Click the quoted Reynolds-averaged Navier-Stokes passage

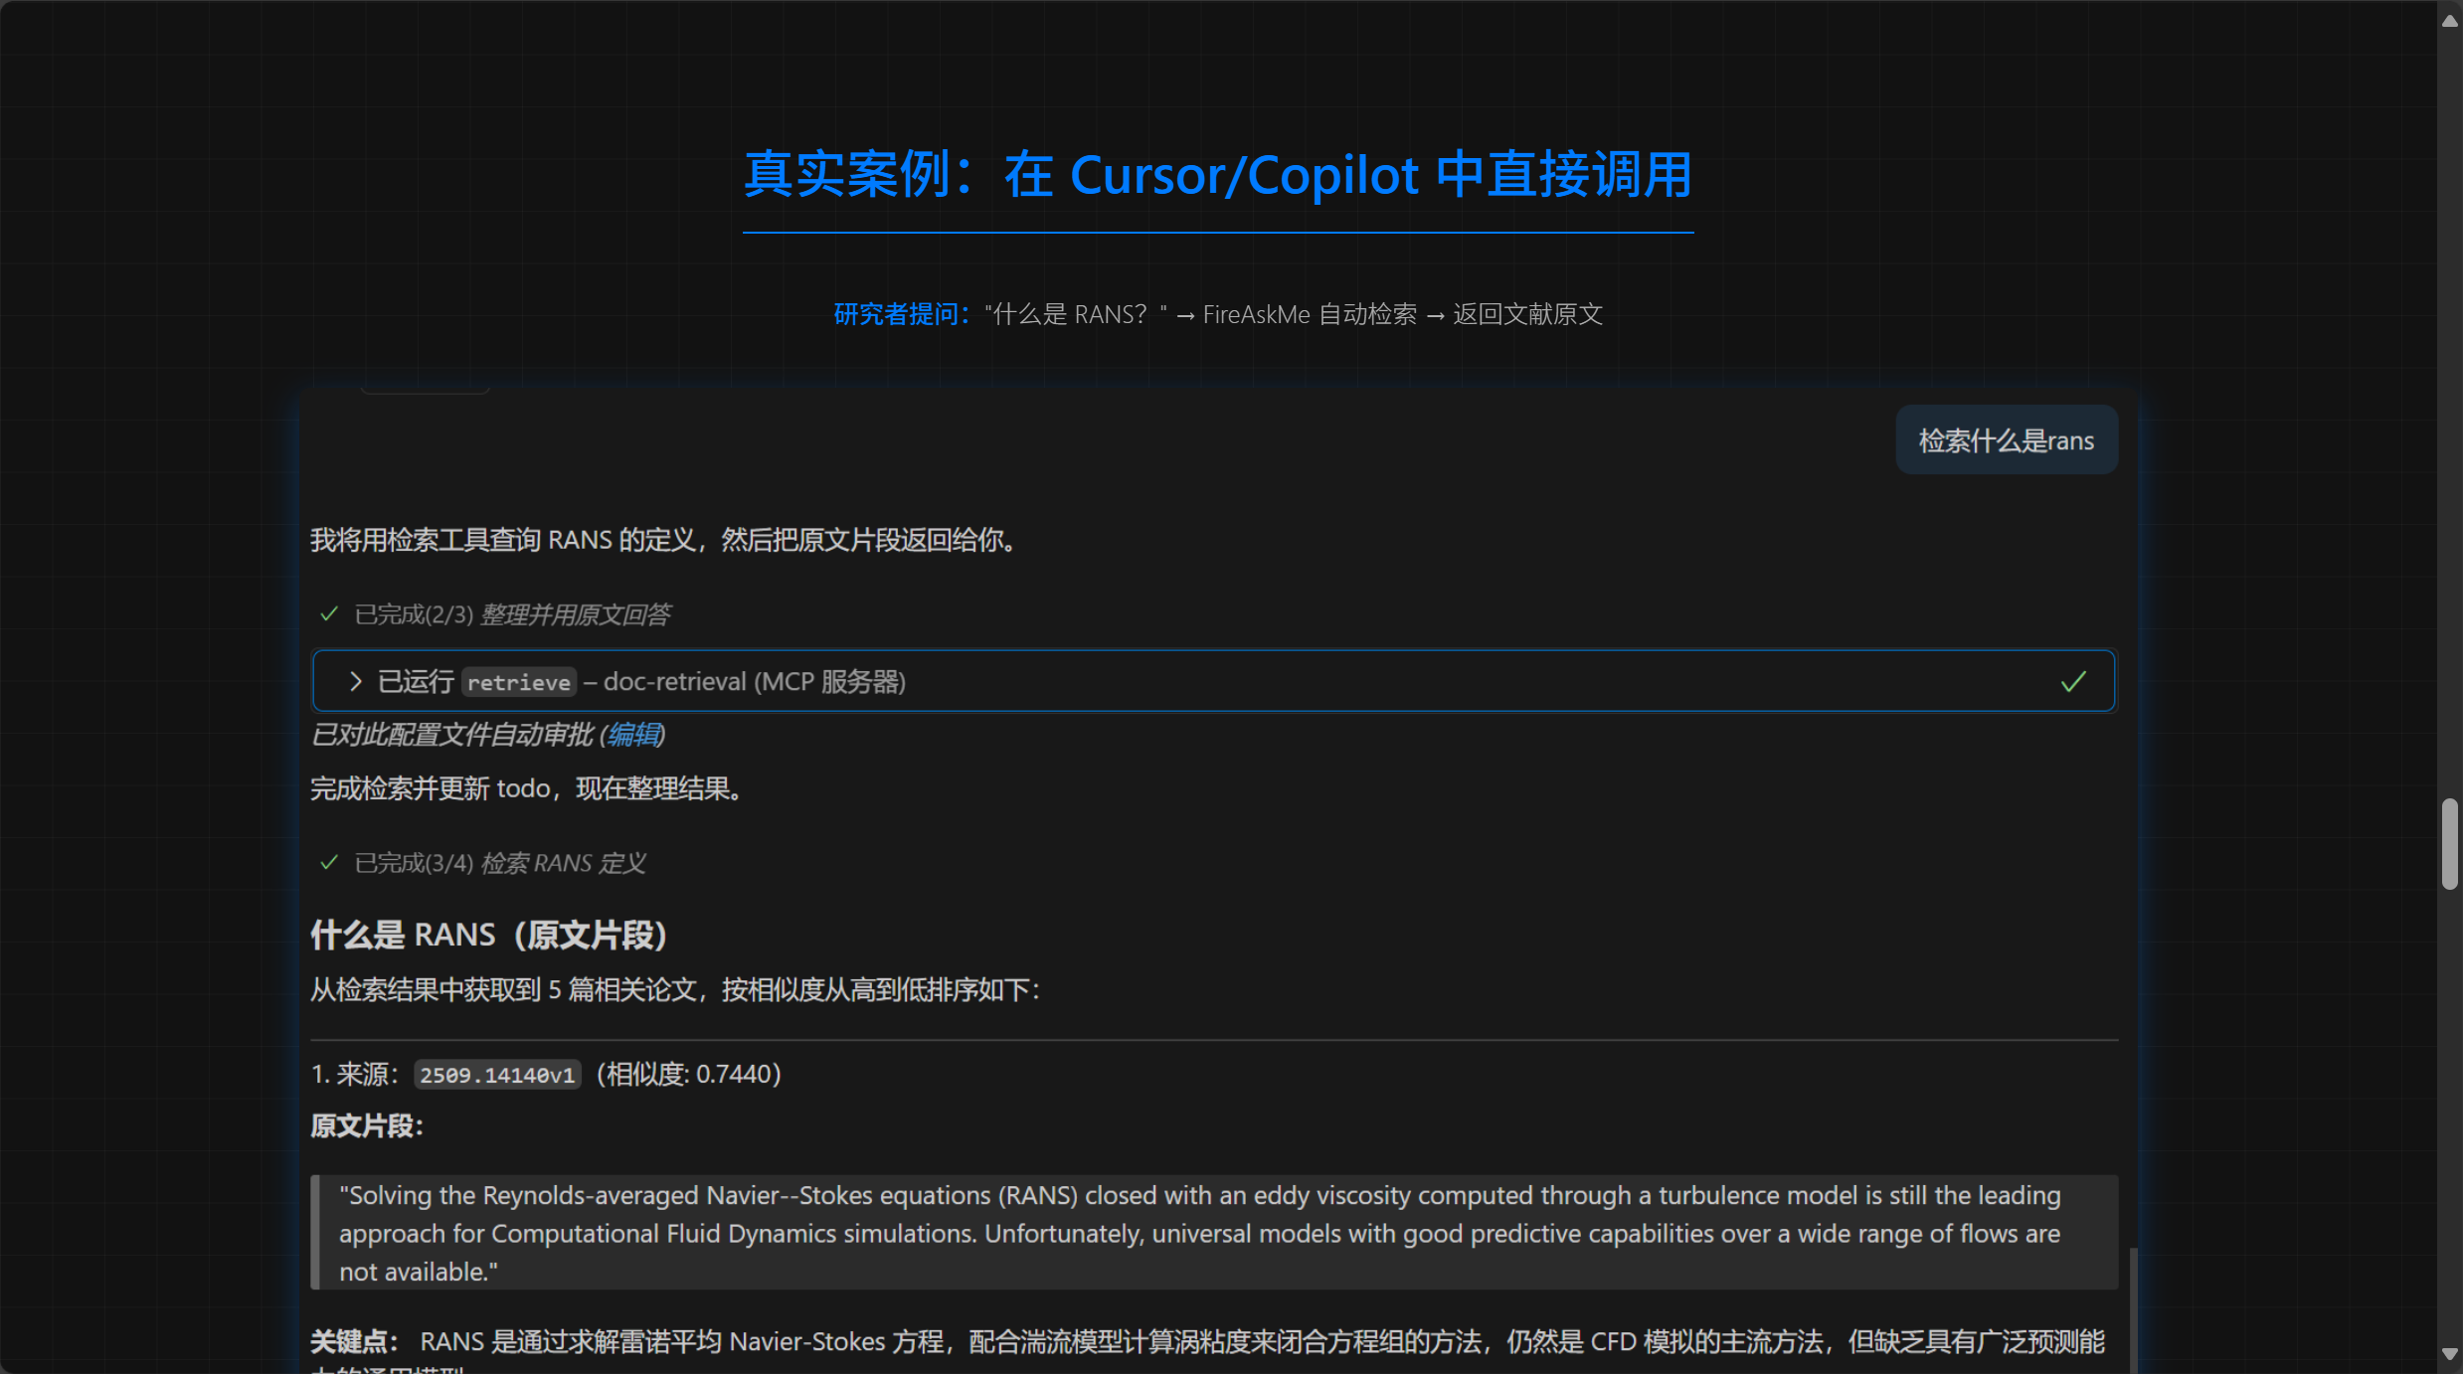pyautogui.click(x=1198, y=1233)
